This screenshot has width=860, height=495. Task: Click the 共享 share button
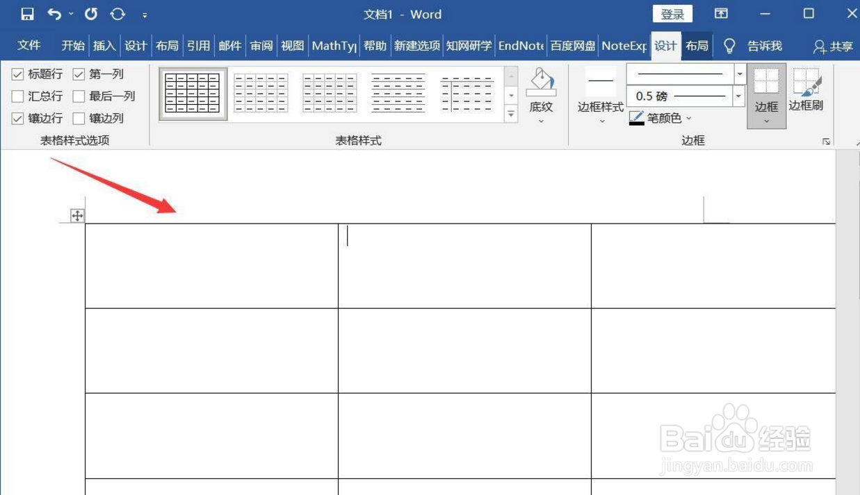(x=833, y=46)
